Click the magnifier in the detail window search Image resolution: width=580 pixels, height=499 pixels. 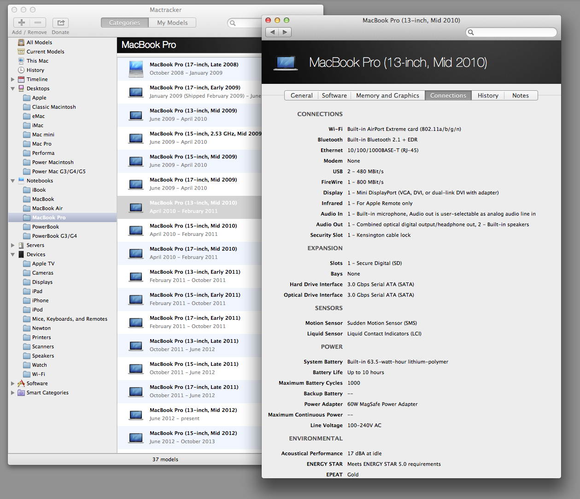[470, 32]
